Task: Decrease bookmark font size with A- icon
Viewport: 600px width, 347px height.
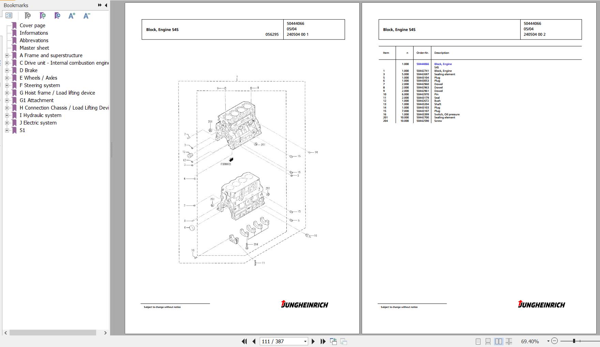Action: 87,16
